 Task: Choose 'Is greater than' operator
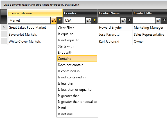tap(77, 96)
